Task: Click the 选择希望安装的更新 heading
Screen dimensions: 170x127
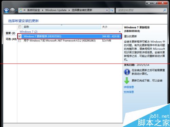Action: pyautogui.click(x=23, y=21)
